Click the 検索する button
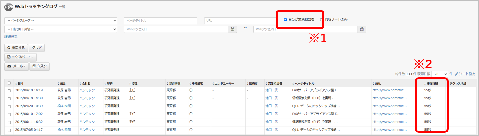Viewport: 479px width, 136px height. click(x=16, y=48)
